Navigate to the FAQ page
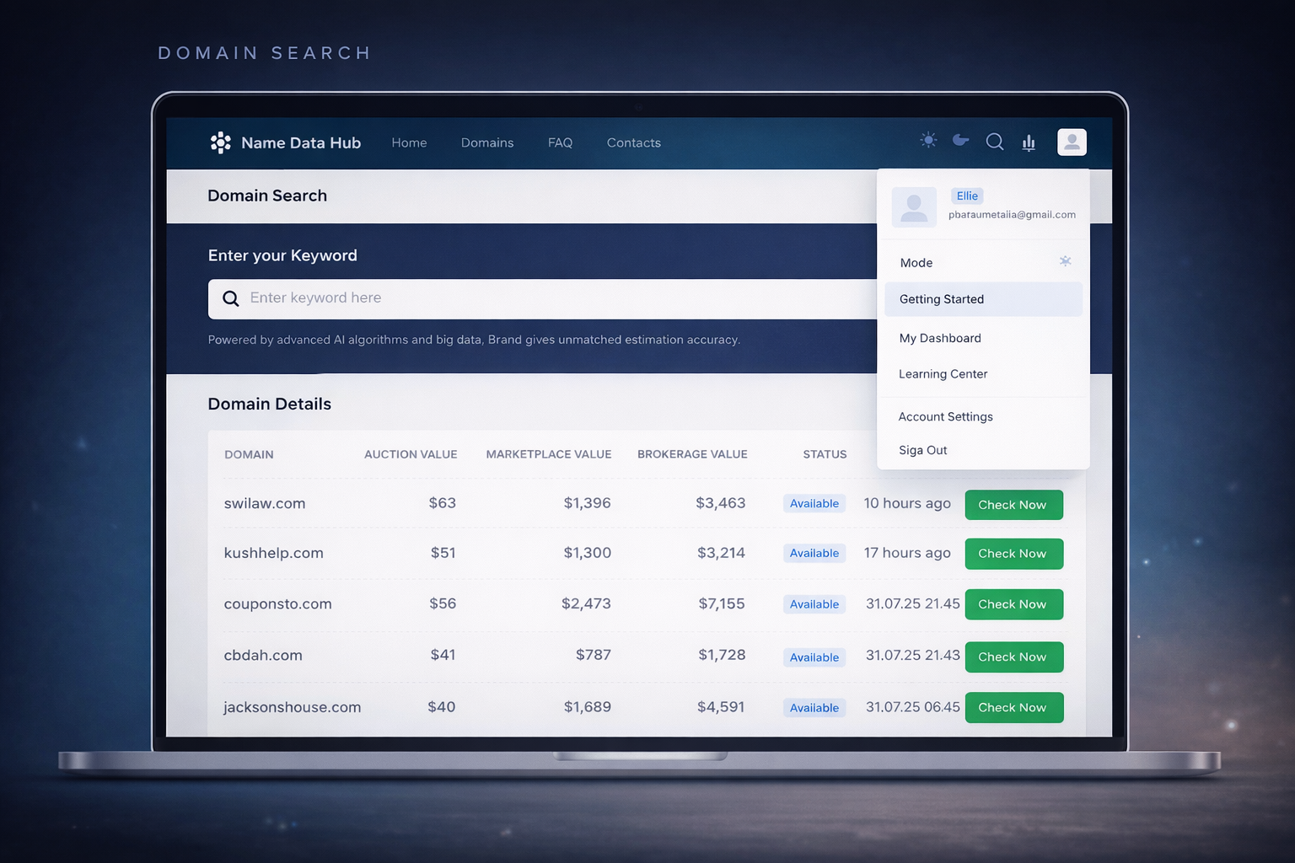Image resolution: width=1295 pixels, height=863 pixels. pos(560,143)
